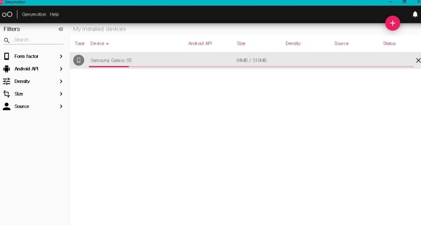The image size is (421, 225).
Task: Click the Density sliders icon
Action: [7, 81]
